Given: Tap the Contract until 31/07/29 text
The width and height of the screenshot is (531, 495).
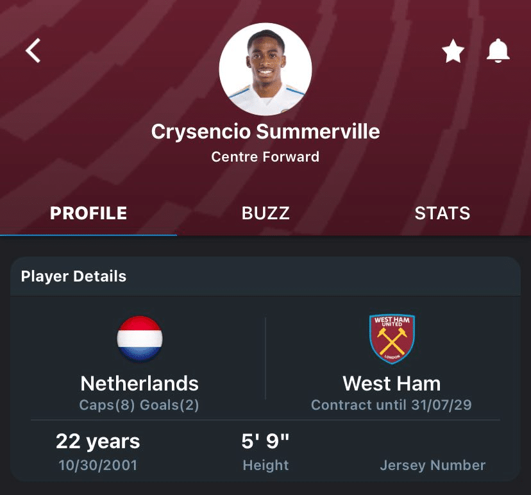Looking at the screenshot, I should pyautogui.click(x=391, y=405).
